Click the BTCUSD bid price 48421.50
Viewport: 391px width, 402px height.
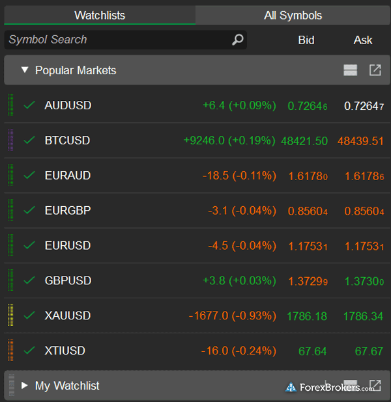[x=304, y=141]
